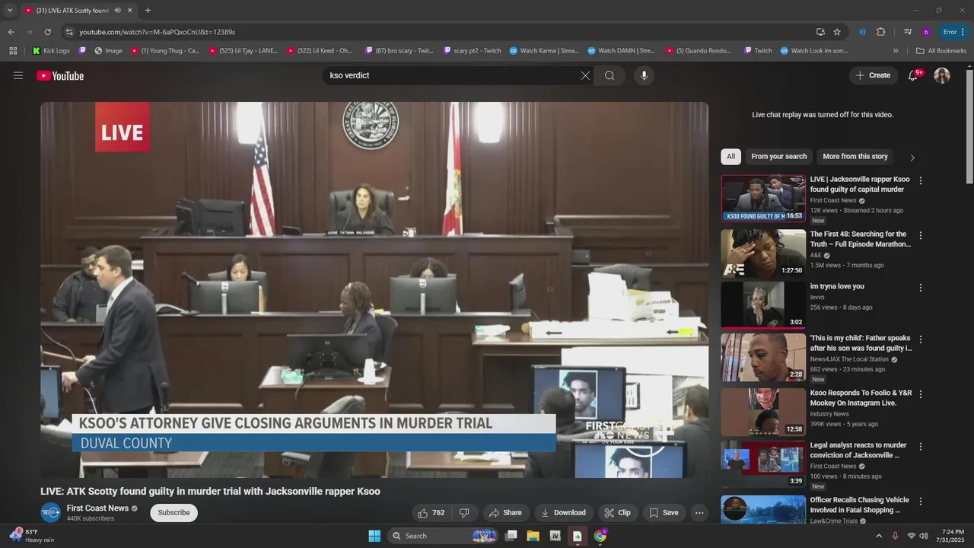Show hidden system tray icons
974x548 pixels.
(x=879, y=536)
